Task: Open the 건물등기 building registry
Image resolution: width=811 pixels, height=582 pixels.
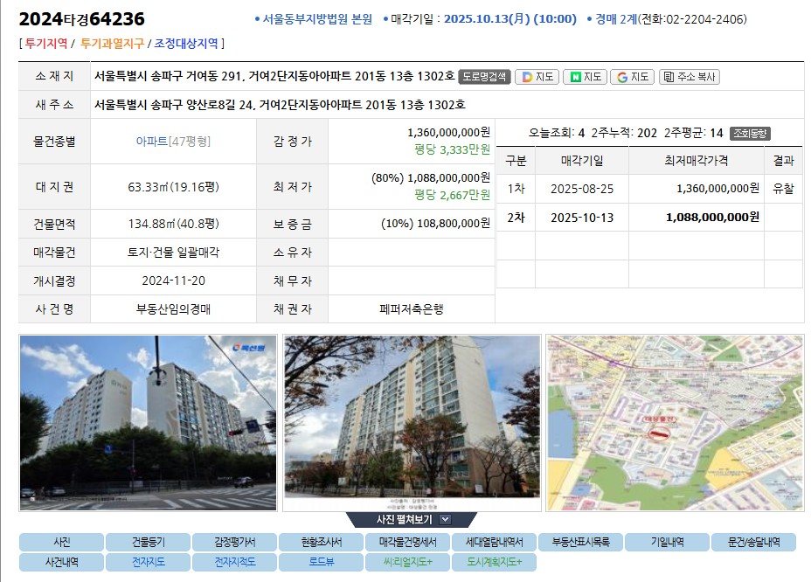Action: coord(148,542)
